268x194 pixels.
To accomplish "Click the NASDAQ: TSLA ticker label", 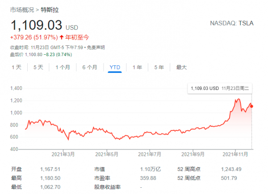I will click(x=232, y=23).
